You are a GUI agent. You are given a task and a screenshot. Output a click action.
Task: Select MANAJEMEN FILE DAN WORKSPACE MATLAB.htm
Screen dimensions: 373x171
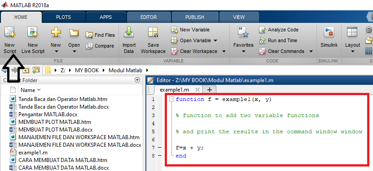(79, 137)
